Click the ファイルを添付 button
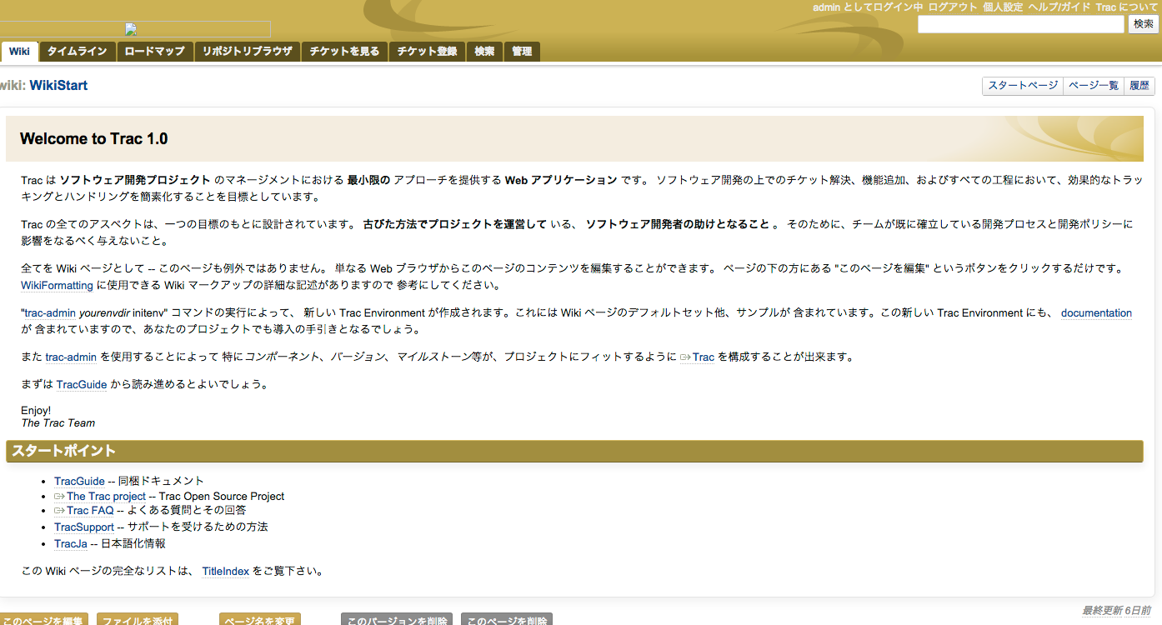Viewport: 1162px width, 625px height. [138, 620]
